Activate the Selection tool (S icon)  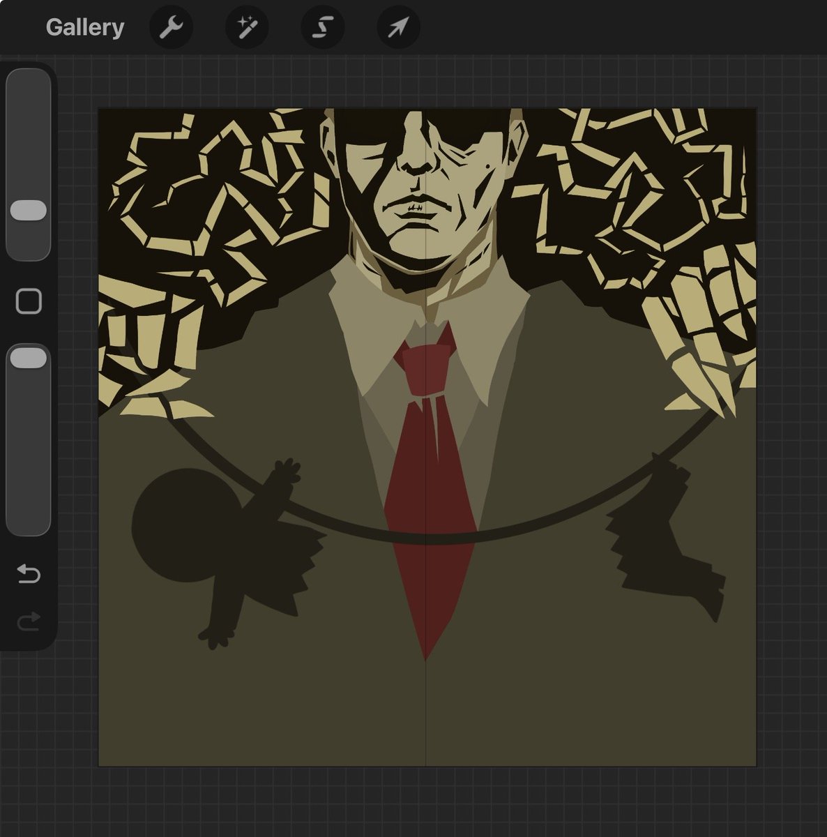pyautogui.click(x=322, y=27)
